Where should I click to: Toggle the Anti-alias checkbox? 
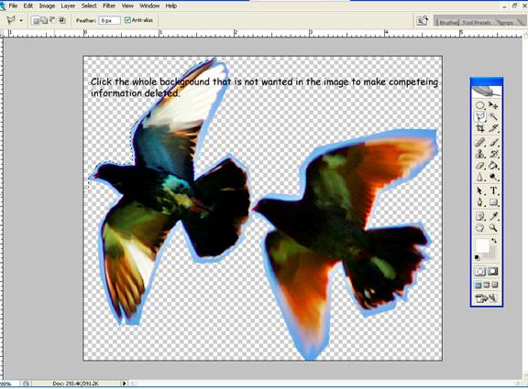tap(127, 20)
